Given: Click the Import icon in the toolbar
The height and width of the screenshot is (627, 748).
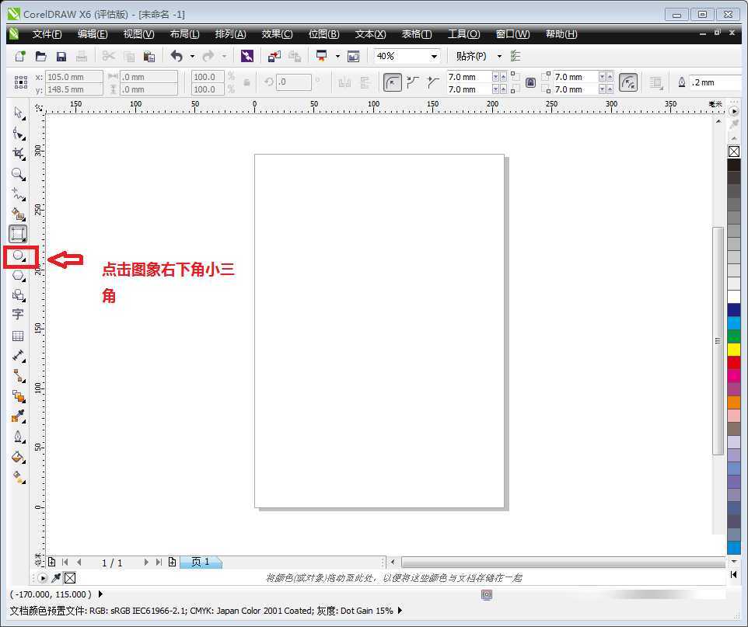Looking at the screenshot, I should pyautogui.click(x=274, y=55).
